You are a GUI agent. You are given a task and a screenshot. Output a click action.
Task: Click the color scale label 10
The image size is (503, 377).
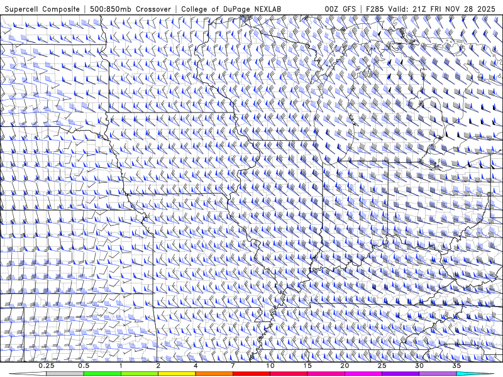(x=270, y=366)
